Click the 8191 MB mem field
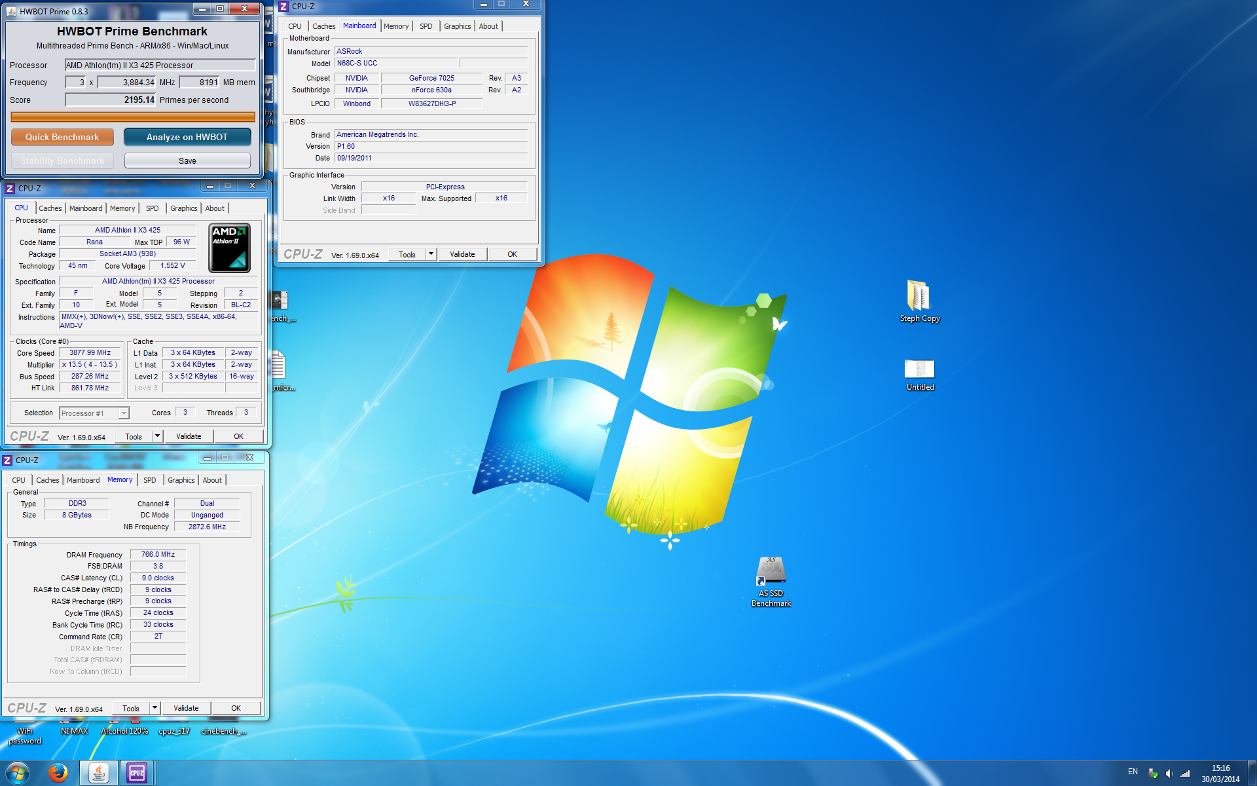Viewport: 1257px width, 786px height. click(x=200, y=82)
